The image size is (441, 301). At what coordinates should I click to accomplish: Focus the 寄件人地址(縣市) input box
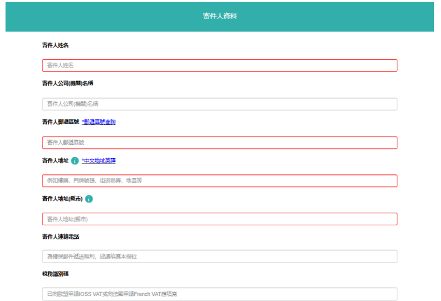219,219
